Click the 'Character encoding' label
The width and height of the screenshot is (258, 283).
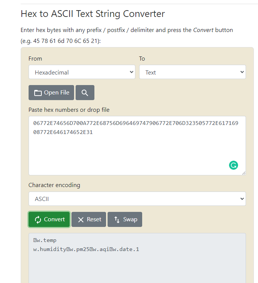tap(54, 185)
